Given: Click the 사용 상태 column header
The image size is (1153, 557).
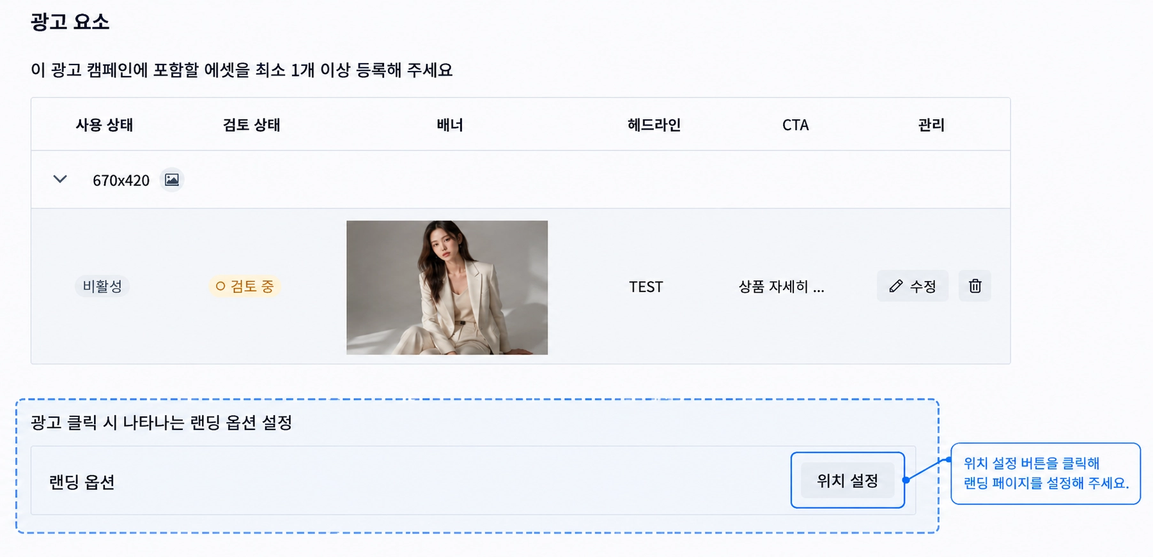Looking at the screenshot, I should pos(104,125).
